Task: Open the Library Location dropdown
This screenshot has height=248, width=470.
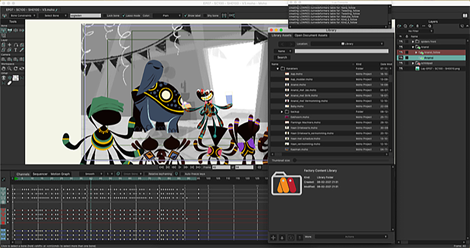Action: (x=347, y=44)
